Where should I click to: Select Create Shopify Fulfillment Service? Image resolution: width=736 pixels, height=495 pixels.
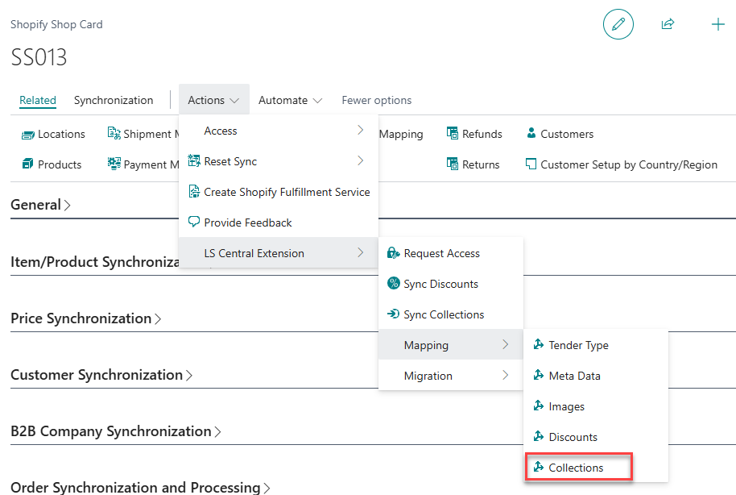[279, 192]
